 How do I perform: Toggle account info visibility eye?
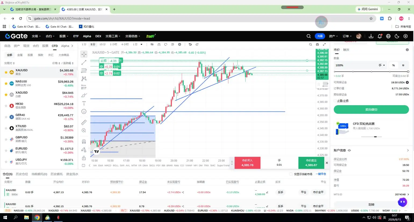[x=349, y=150]
